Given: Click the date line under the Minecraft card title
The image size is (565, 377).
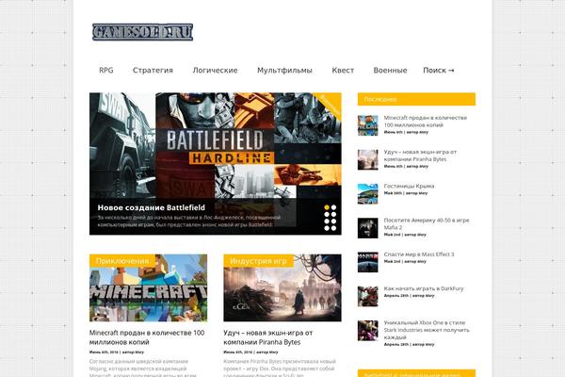Looking at the screenshot, I should (117, 352).
